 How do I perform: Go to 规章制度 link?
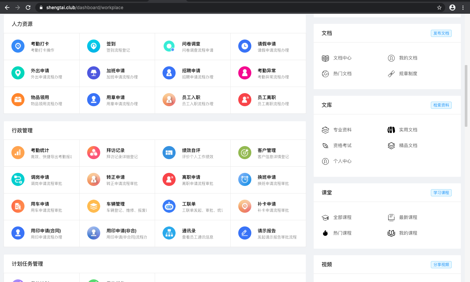[408, 74]
